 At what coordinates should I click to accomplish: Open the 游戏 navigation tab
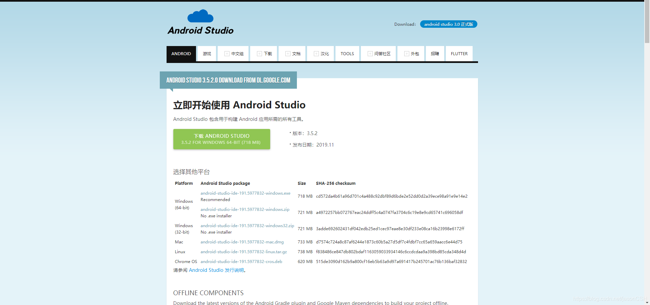[x=207, y=54]
